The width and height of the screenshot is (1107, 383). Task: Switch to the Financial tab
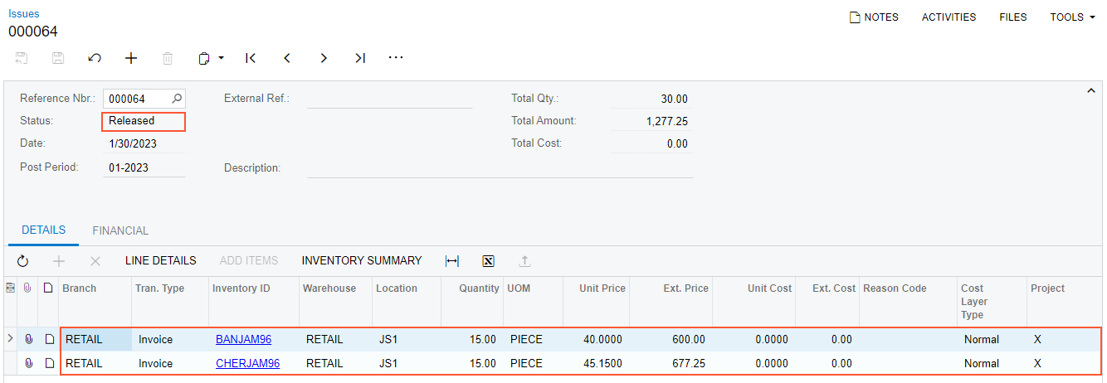(x=120, y=230)
